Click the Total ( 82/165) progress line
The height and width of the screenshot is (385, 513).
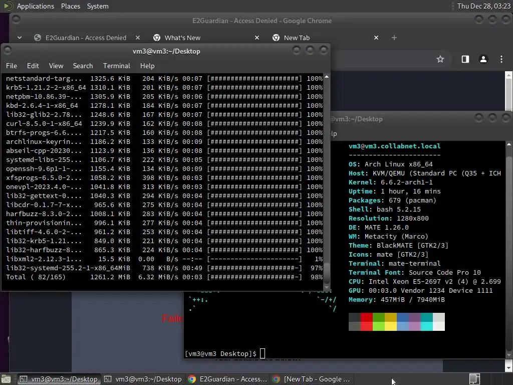pyautogui.click(x=164, y=277)
